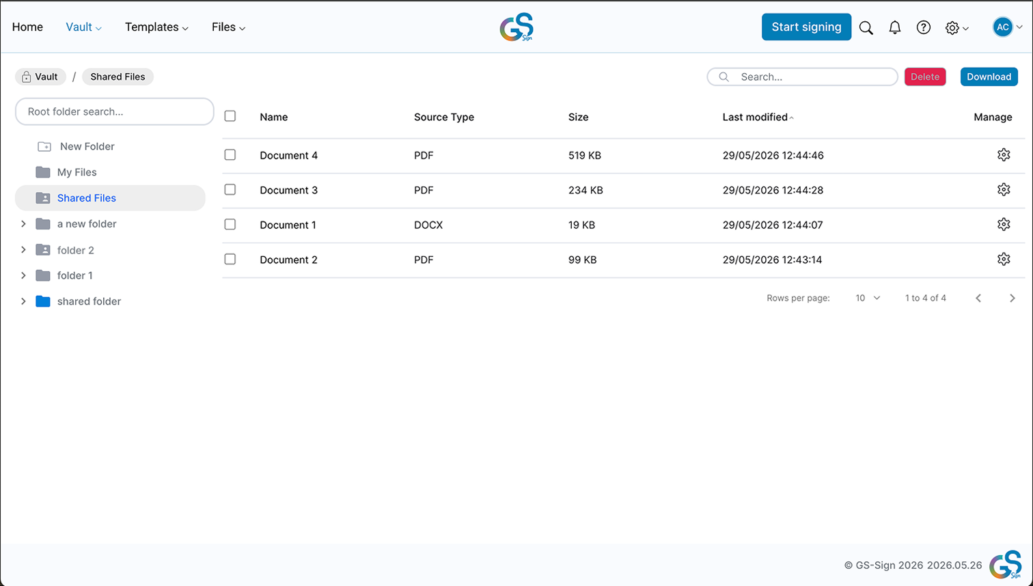Select the Document 3 checkbox
Screen dimensions: 1033x586
click(x=230, y=189)
